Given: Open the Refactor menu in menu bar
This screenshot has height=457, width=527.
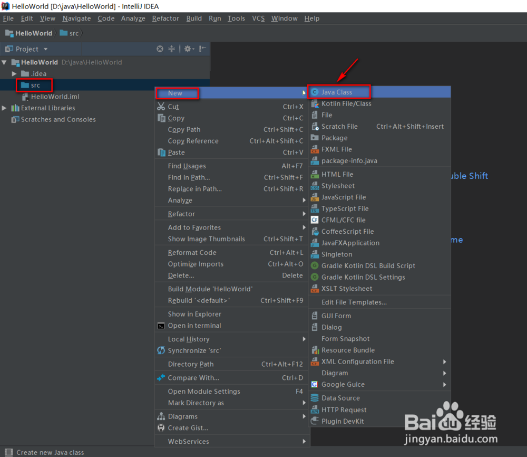Looking at the screenshot, I should 165,18.
